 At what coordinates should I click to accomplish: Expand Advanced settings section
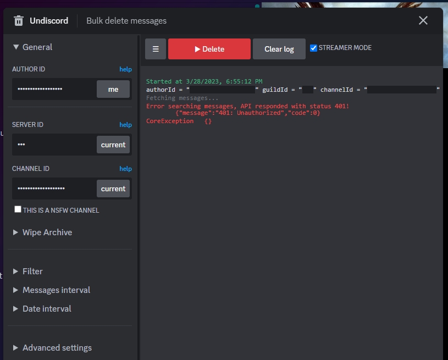(x=53, y=348)
